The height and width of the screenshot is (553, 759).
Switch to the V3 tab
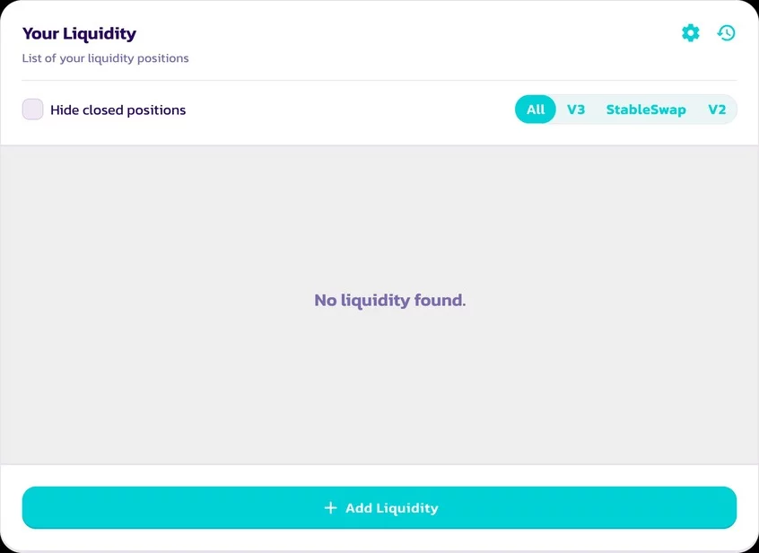576,110
